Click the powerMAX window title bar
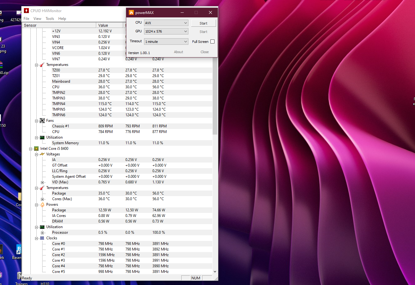The image size is (415, 285). pyautogui.click(x=172, y=12)
